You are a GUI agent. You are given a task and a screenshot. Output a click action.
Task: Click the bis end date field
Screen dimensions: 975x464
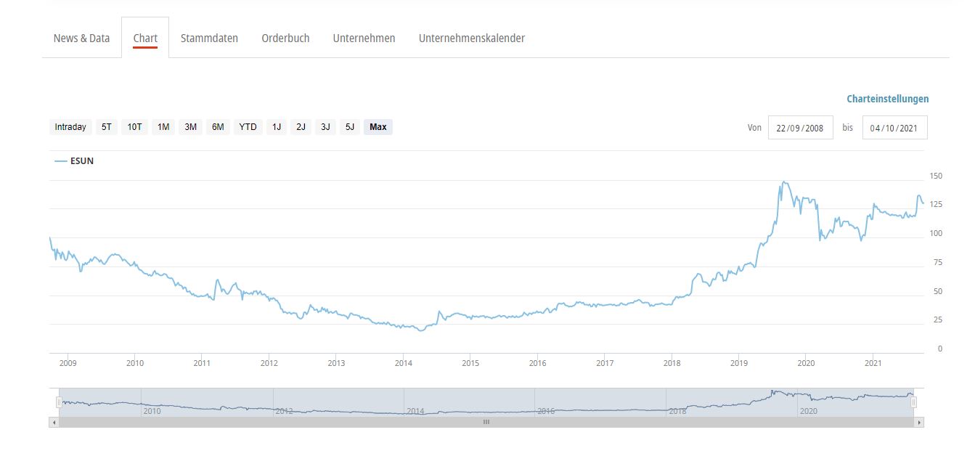point(894,128)
